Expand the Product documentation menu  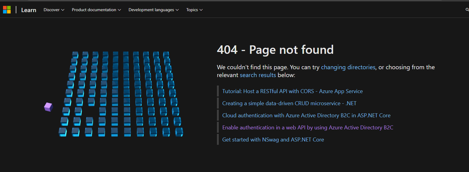tap(96, 10)
